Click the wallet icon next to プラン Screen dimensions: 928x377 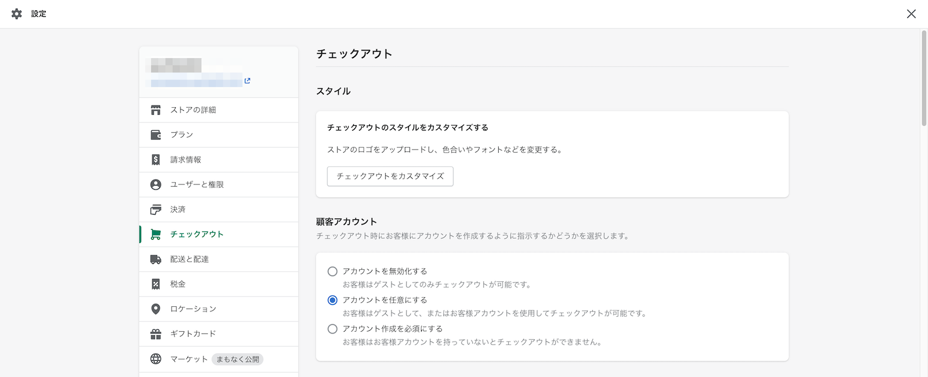(x=155, y=135)
